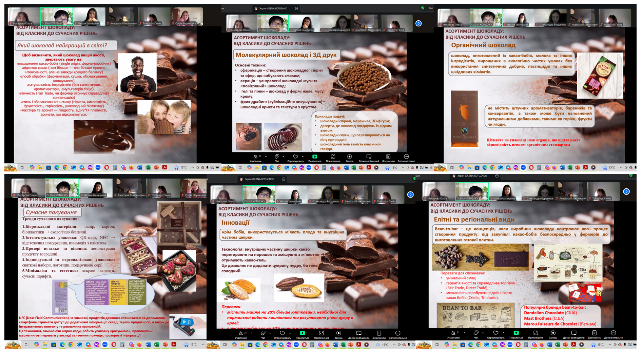Expand arrow beside Участники in Молекулярний шоколад window
The height and width of the screenshot is (352, 642).
point(266,157)
